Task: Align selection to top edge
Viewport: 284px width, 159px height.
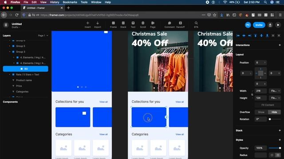Action: coord(256,36)
